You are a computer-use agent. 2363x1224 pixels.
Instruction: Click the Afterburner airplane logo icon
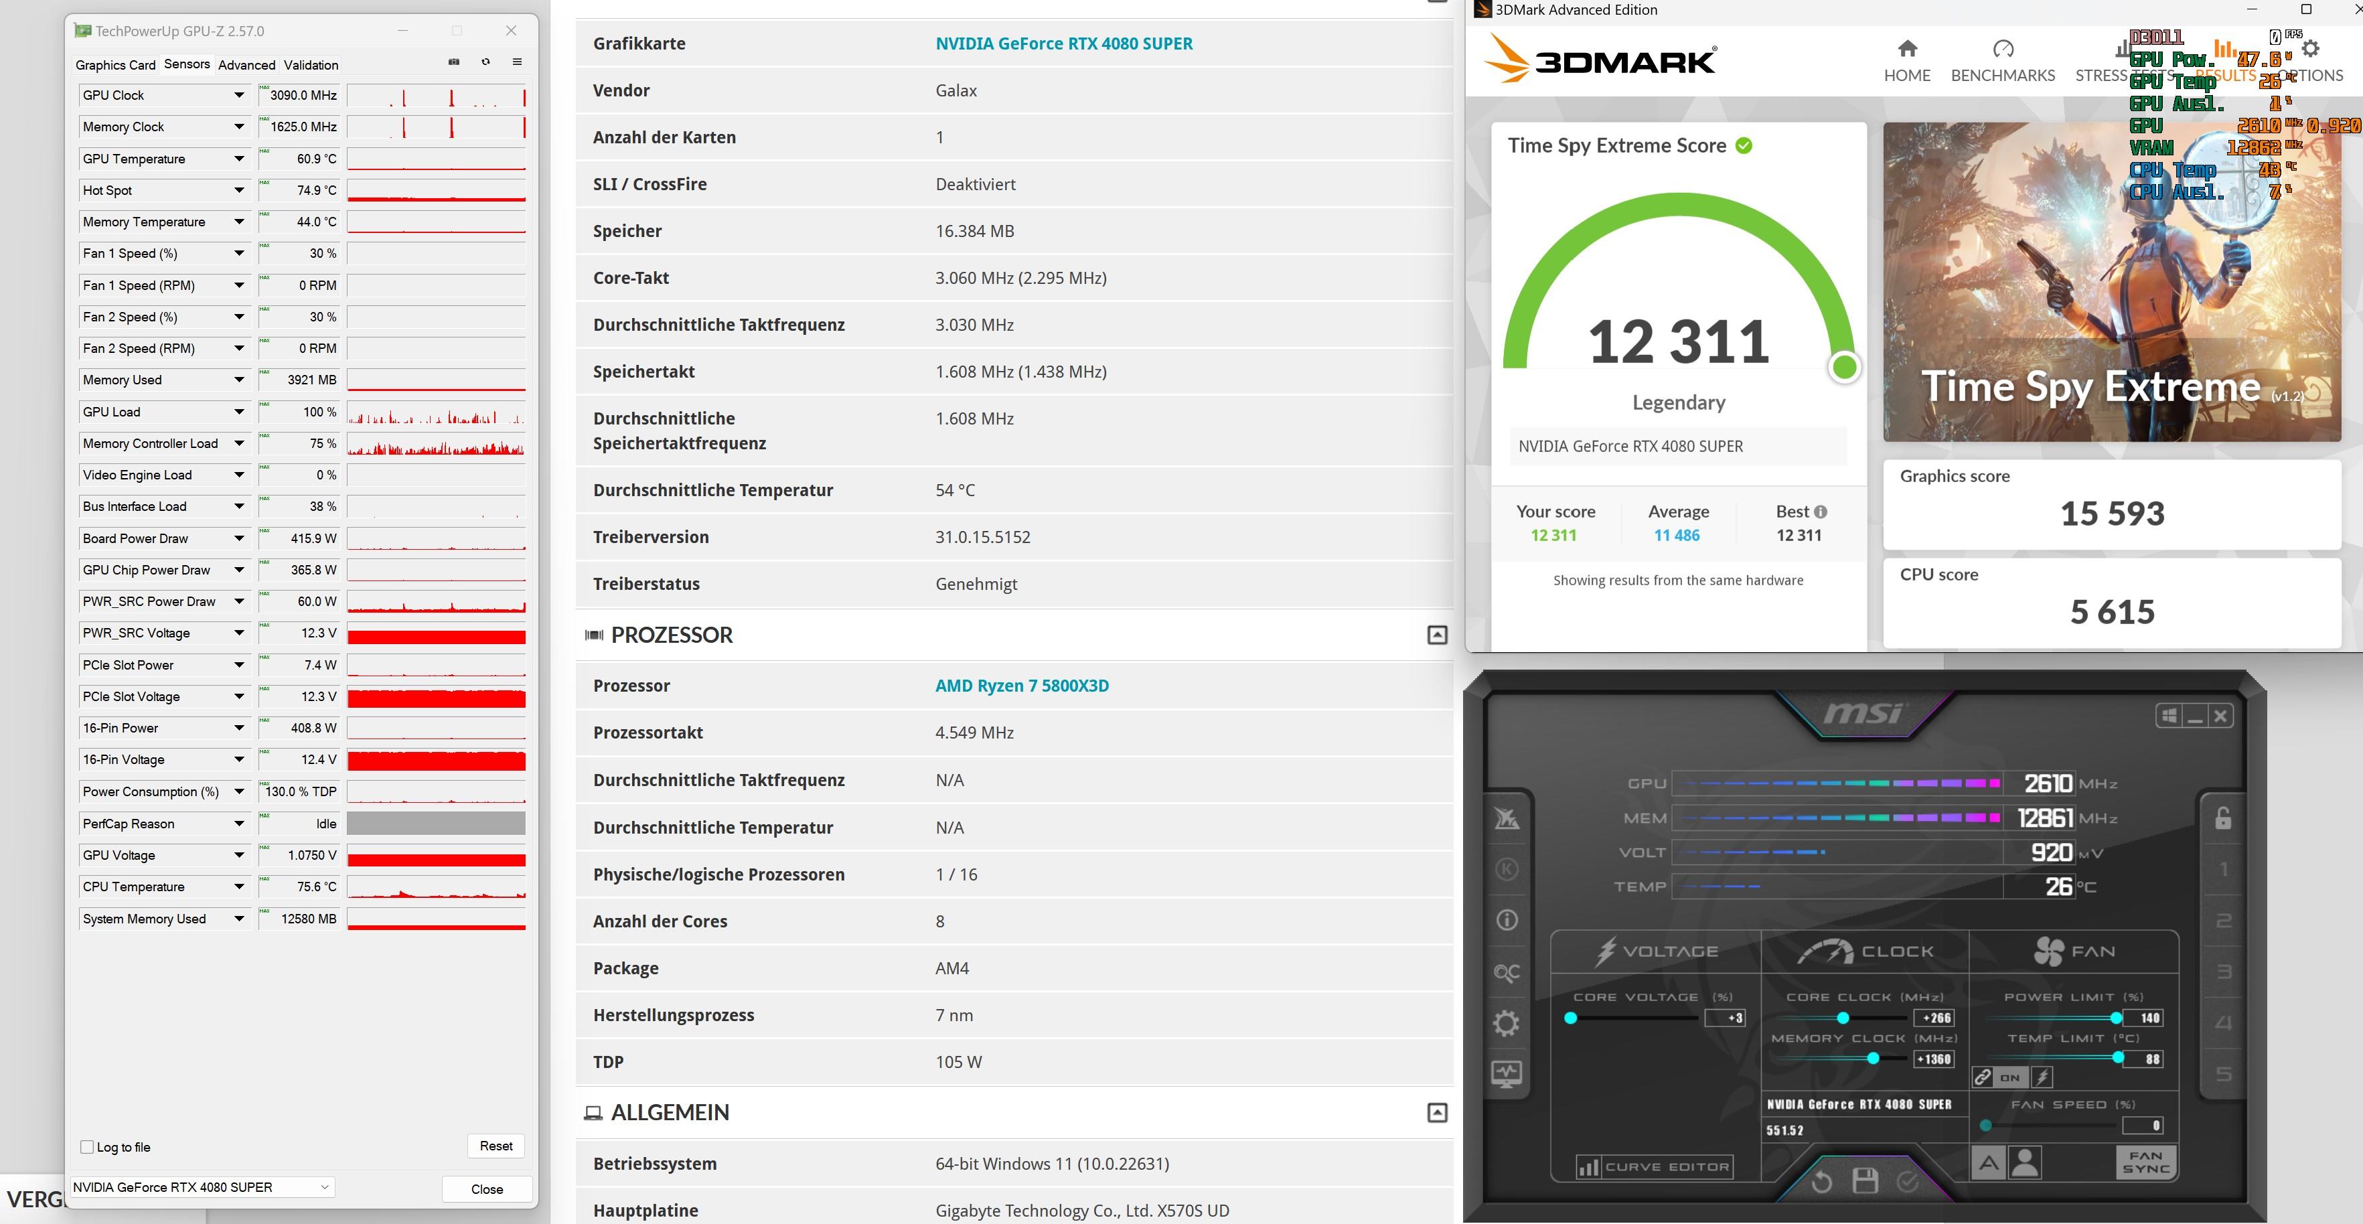point(1506,818)
